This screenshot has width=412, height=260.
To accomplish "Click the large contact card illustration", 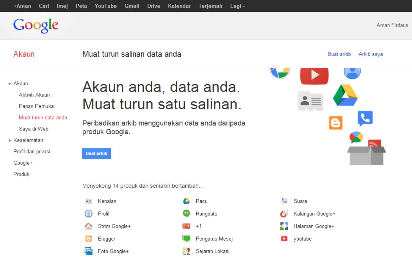I will pyautogui.click(x=310, y=101).
